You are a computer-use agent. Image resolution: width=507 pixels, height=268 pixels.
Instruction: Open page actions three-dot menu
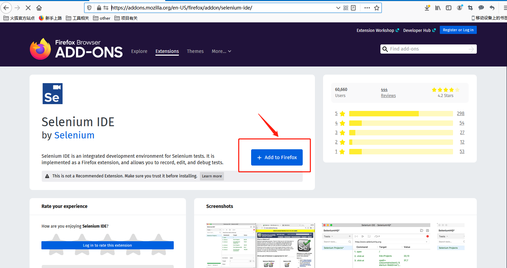367,8
